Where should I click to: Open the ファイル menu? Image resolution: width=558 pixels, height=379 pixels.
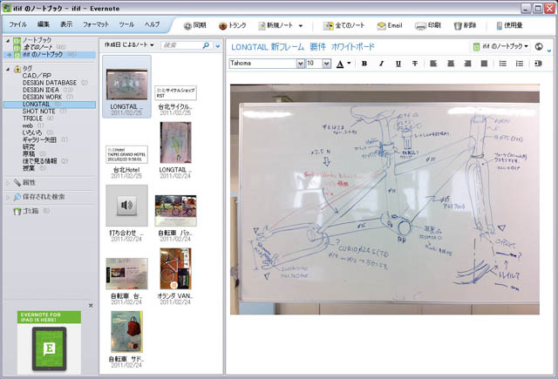pos(17,25)
